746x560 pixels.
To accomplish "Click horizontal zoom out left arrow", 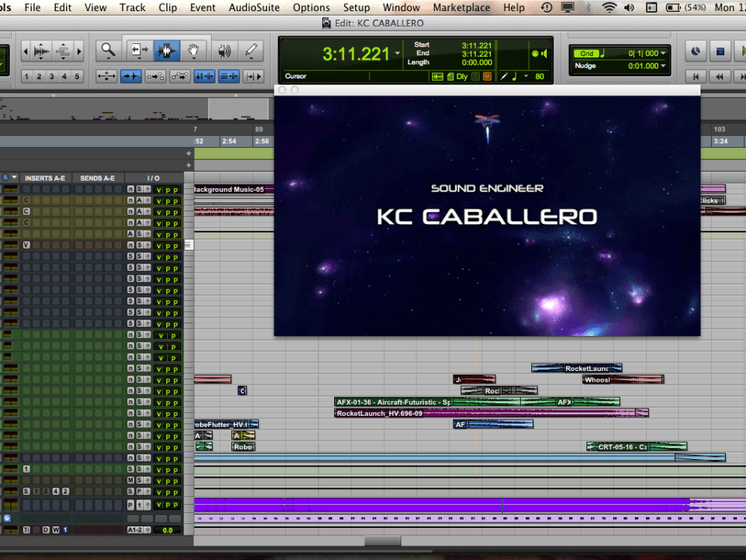I will (x=25, y=51).
